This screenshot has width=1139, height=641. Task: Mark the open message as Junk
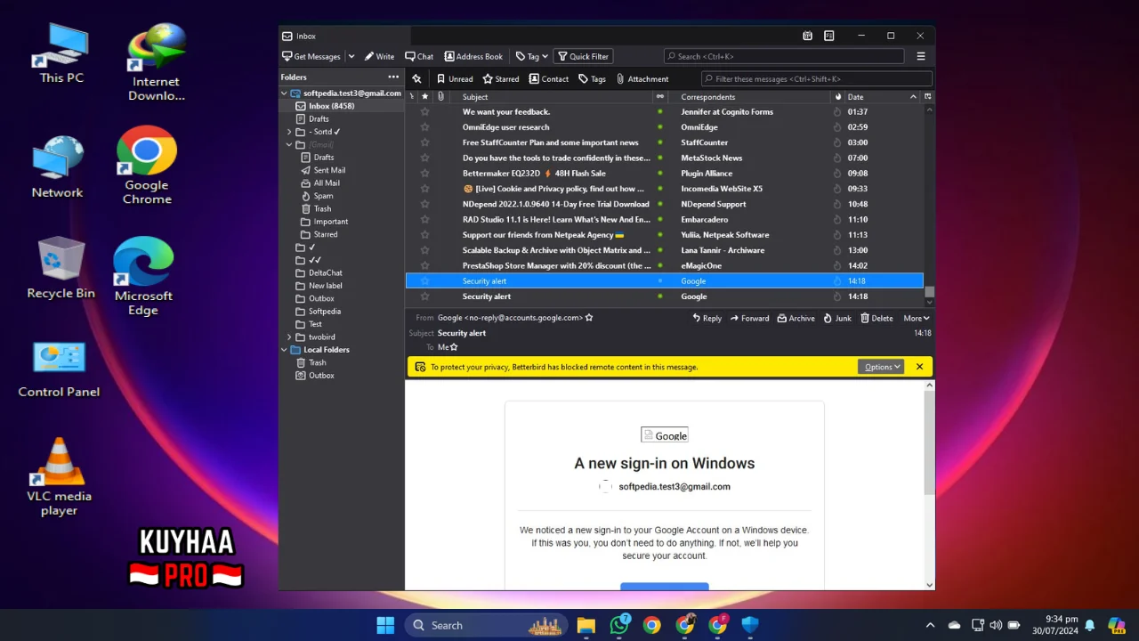[836, 318]
